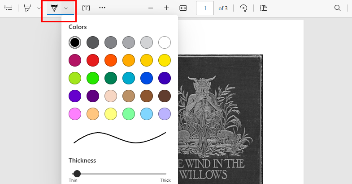Click the 'of 3' page count text
The image size is (352, 184).
click(223, 8)
